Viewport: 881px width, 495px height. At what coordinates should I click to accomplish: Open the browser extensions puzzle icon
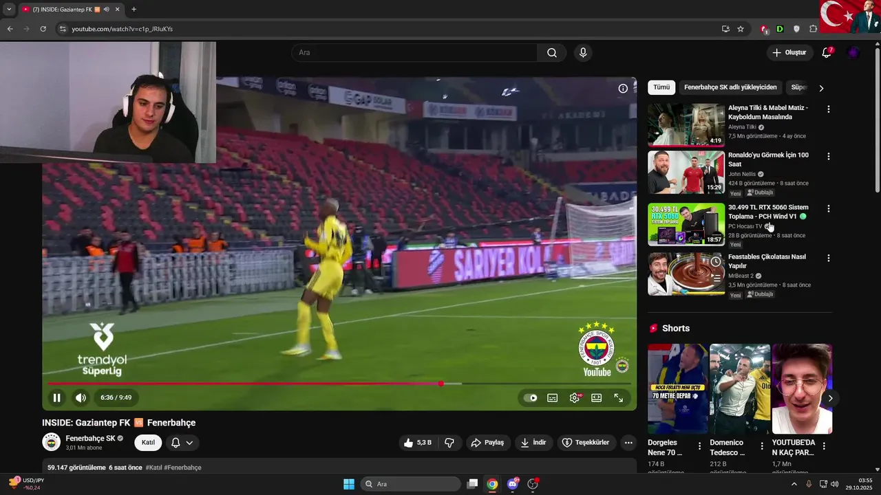[813, 29]
